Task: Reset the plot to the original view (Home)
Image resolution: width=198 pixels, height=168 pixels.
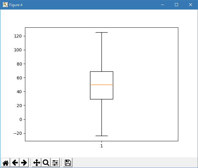Action: tap(6, 162)
